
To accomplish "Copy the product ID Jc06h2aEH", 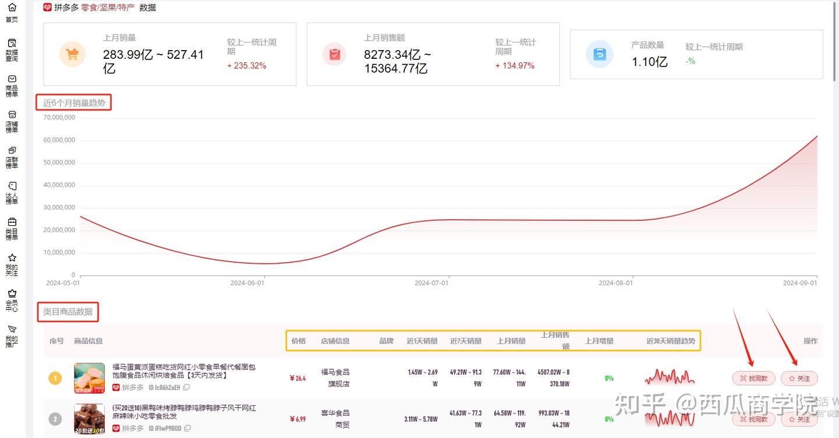I will pyautogui.click(x=186, y=387).
